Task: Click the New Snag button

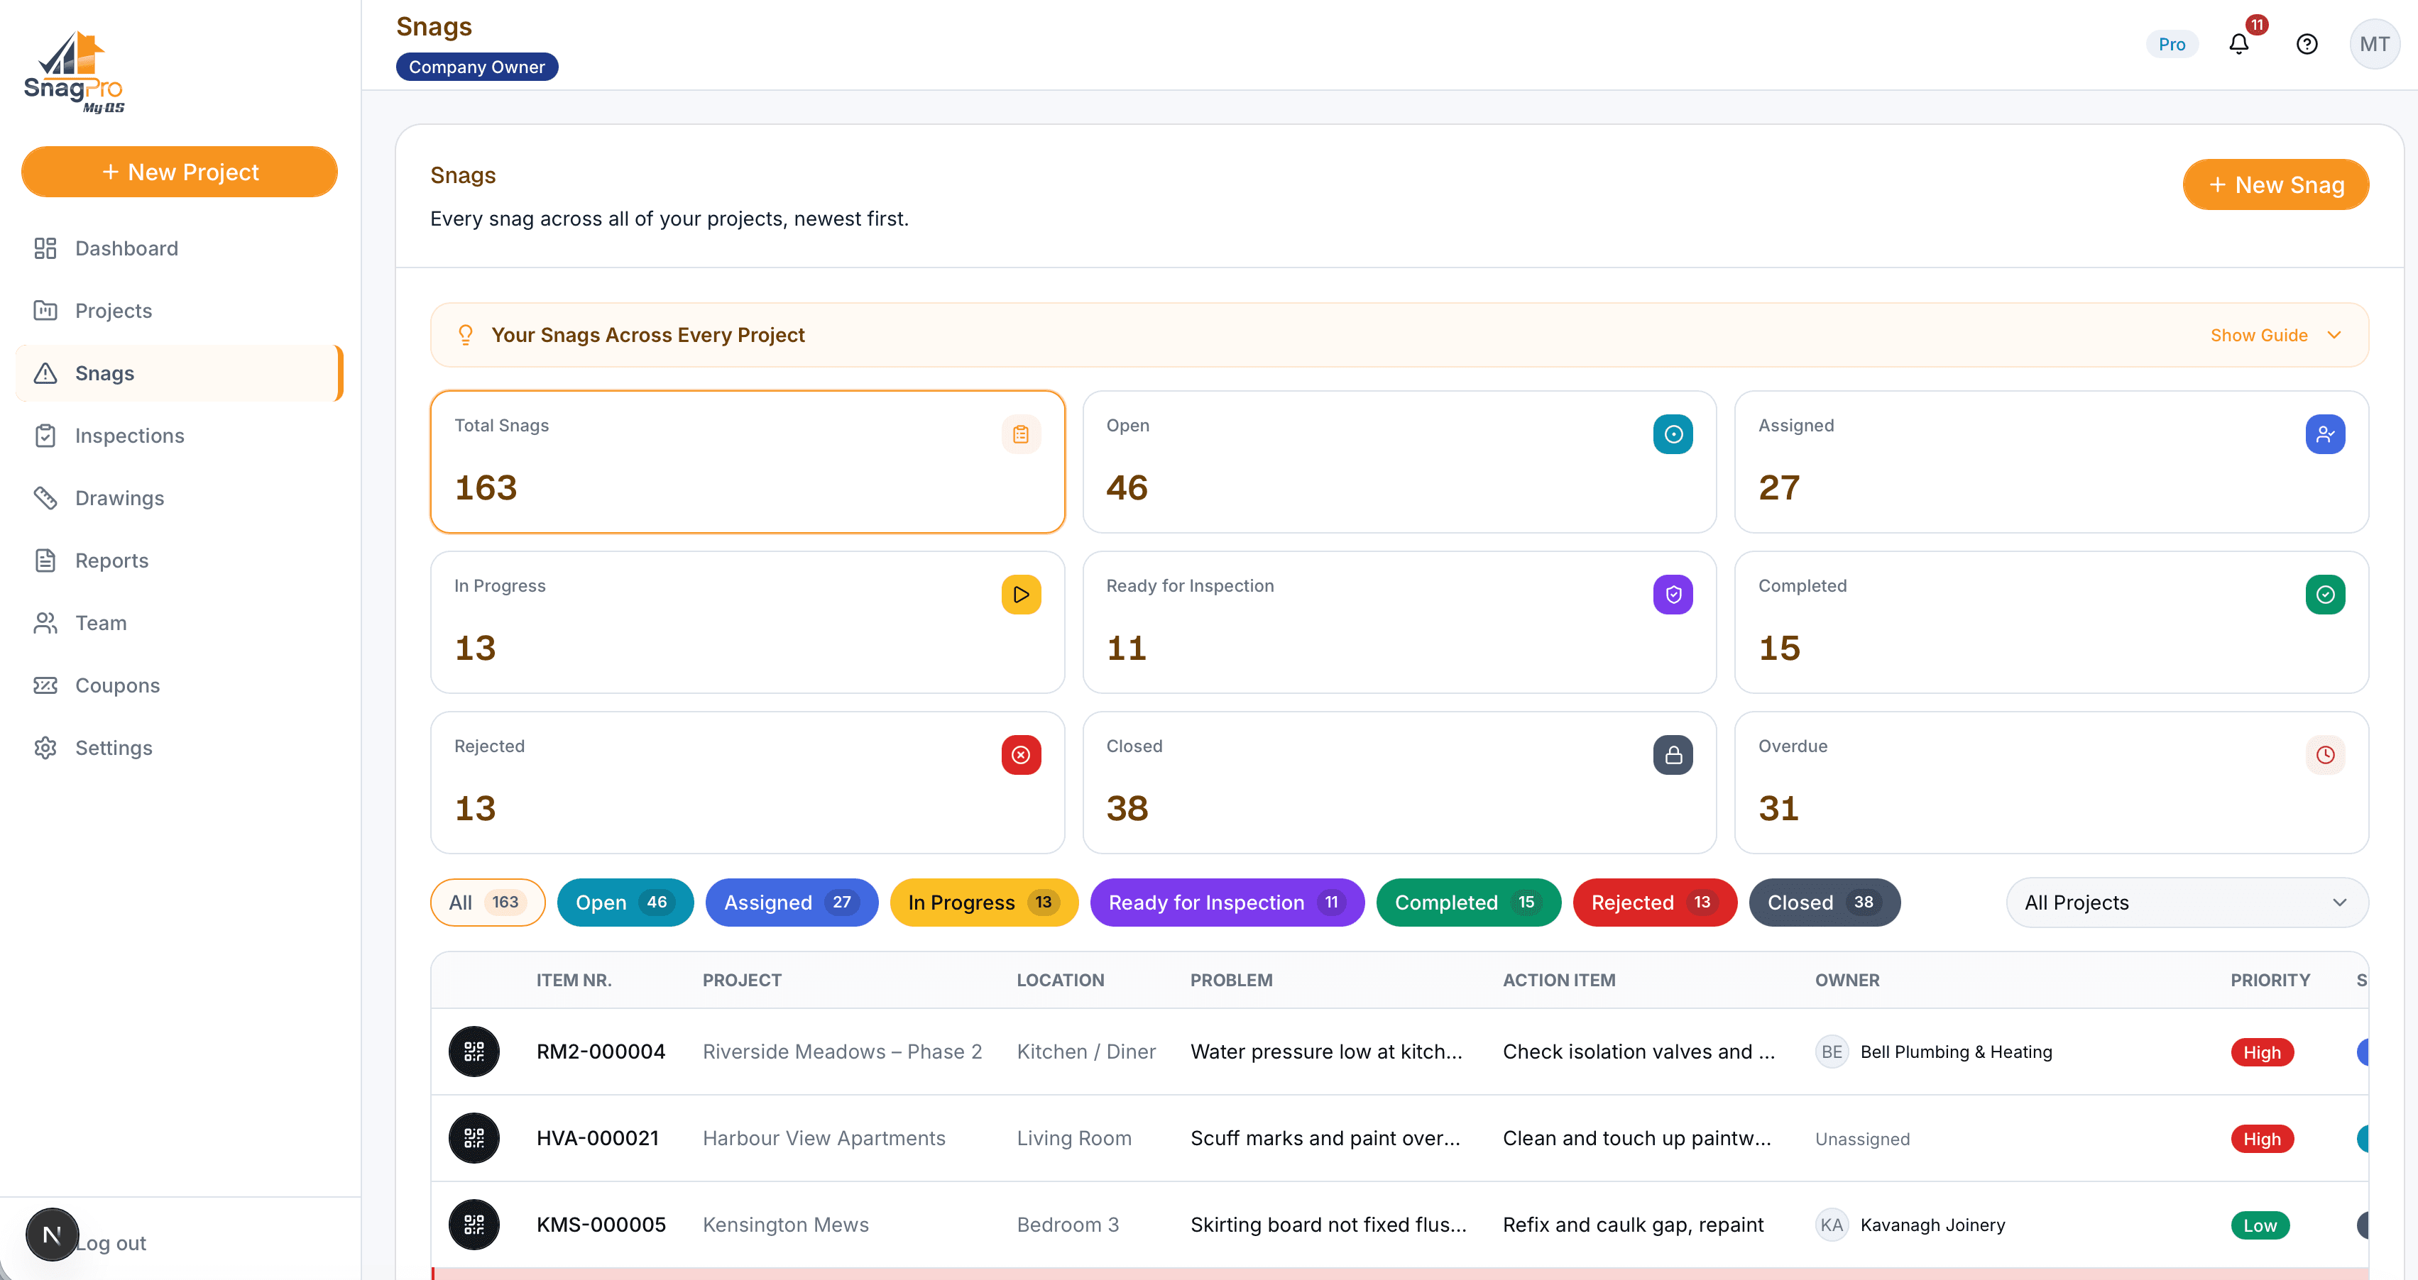Action: 2275,185
